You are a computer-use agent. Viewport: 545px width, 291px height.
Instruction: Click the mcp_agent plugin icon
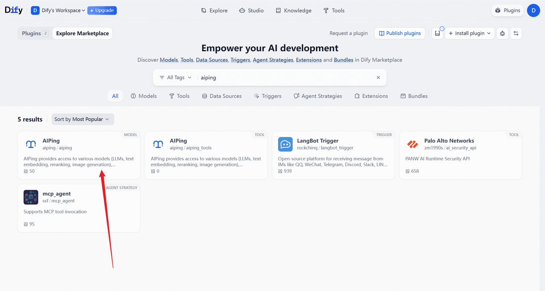tap(31, 197)
